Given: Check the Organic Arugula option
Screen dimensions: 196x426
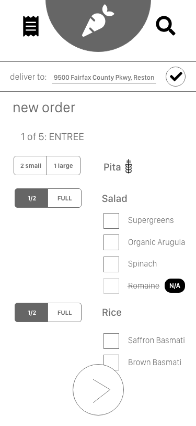Looking at the screenshot, I should click(111, 242).
